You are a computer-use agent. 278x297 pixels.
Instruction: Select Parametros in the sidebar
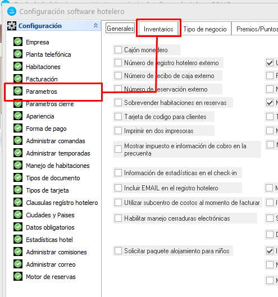(x=42, y=92)
